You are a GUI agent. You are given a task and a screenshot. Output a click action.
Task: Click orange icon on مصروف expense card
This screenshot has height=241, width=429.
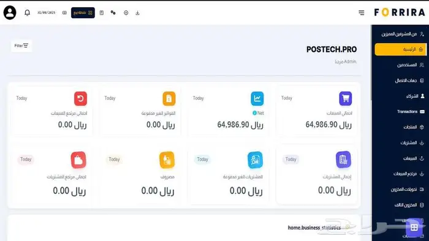(167, 160)
